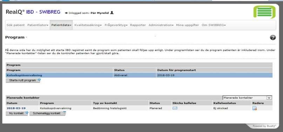Open the help question mark icon

coord(273,38)
